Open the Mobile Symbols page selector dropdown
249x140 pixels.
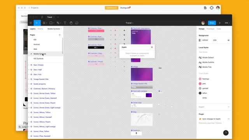click(54, 29)
